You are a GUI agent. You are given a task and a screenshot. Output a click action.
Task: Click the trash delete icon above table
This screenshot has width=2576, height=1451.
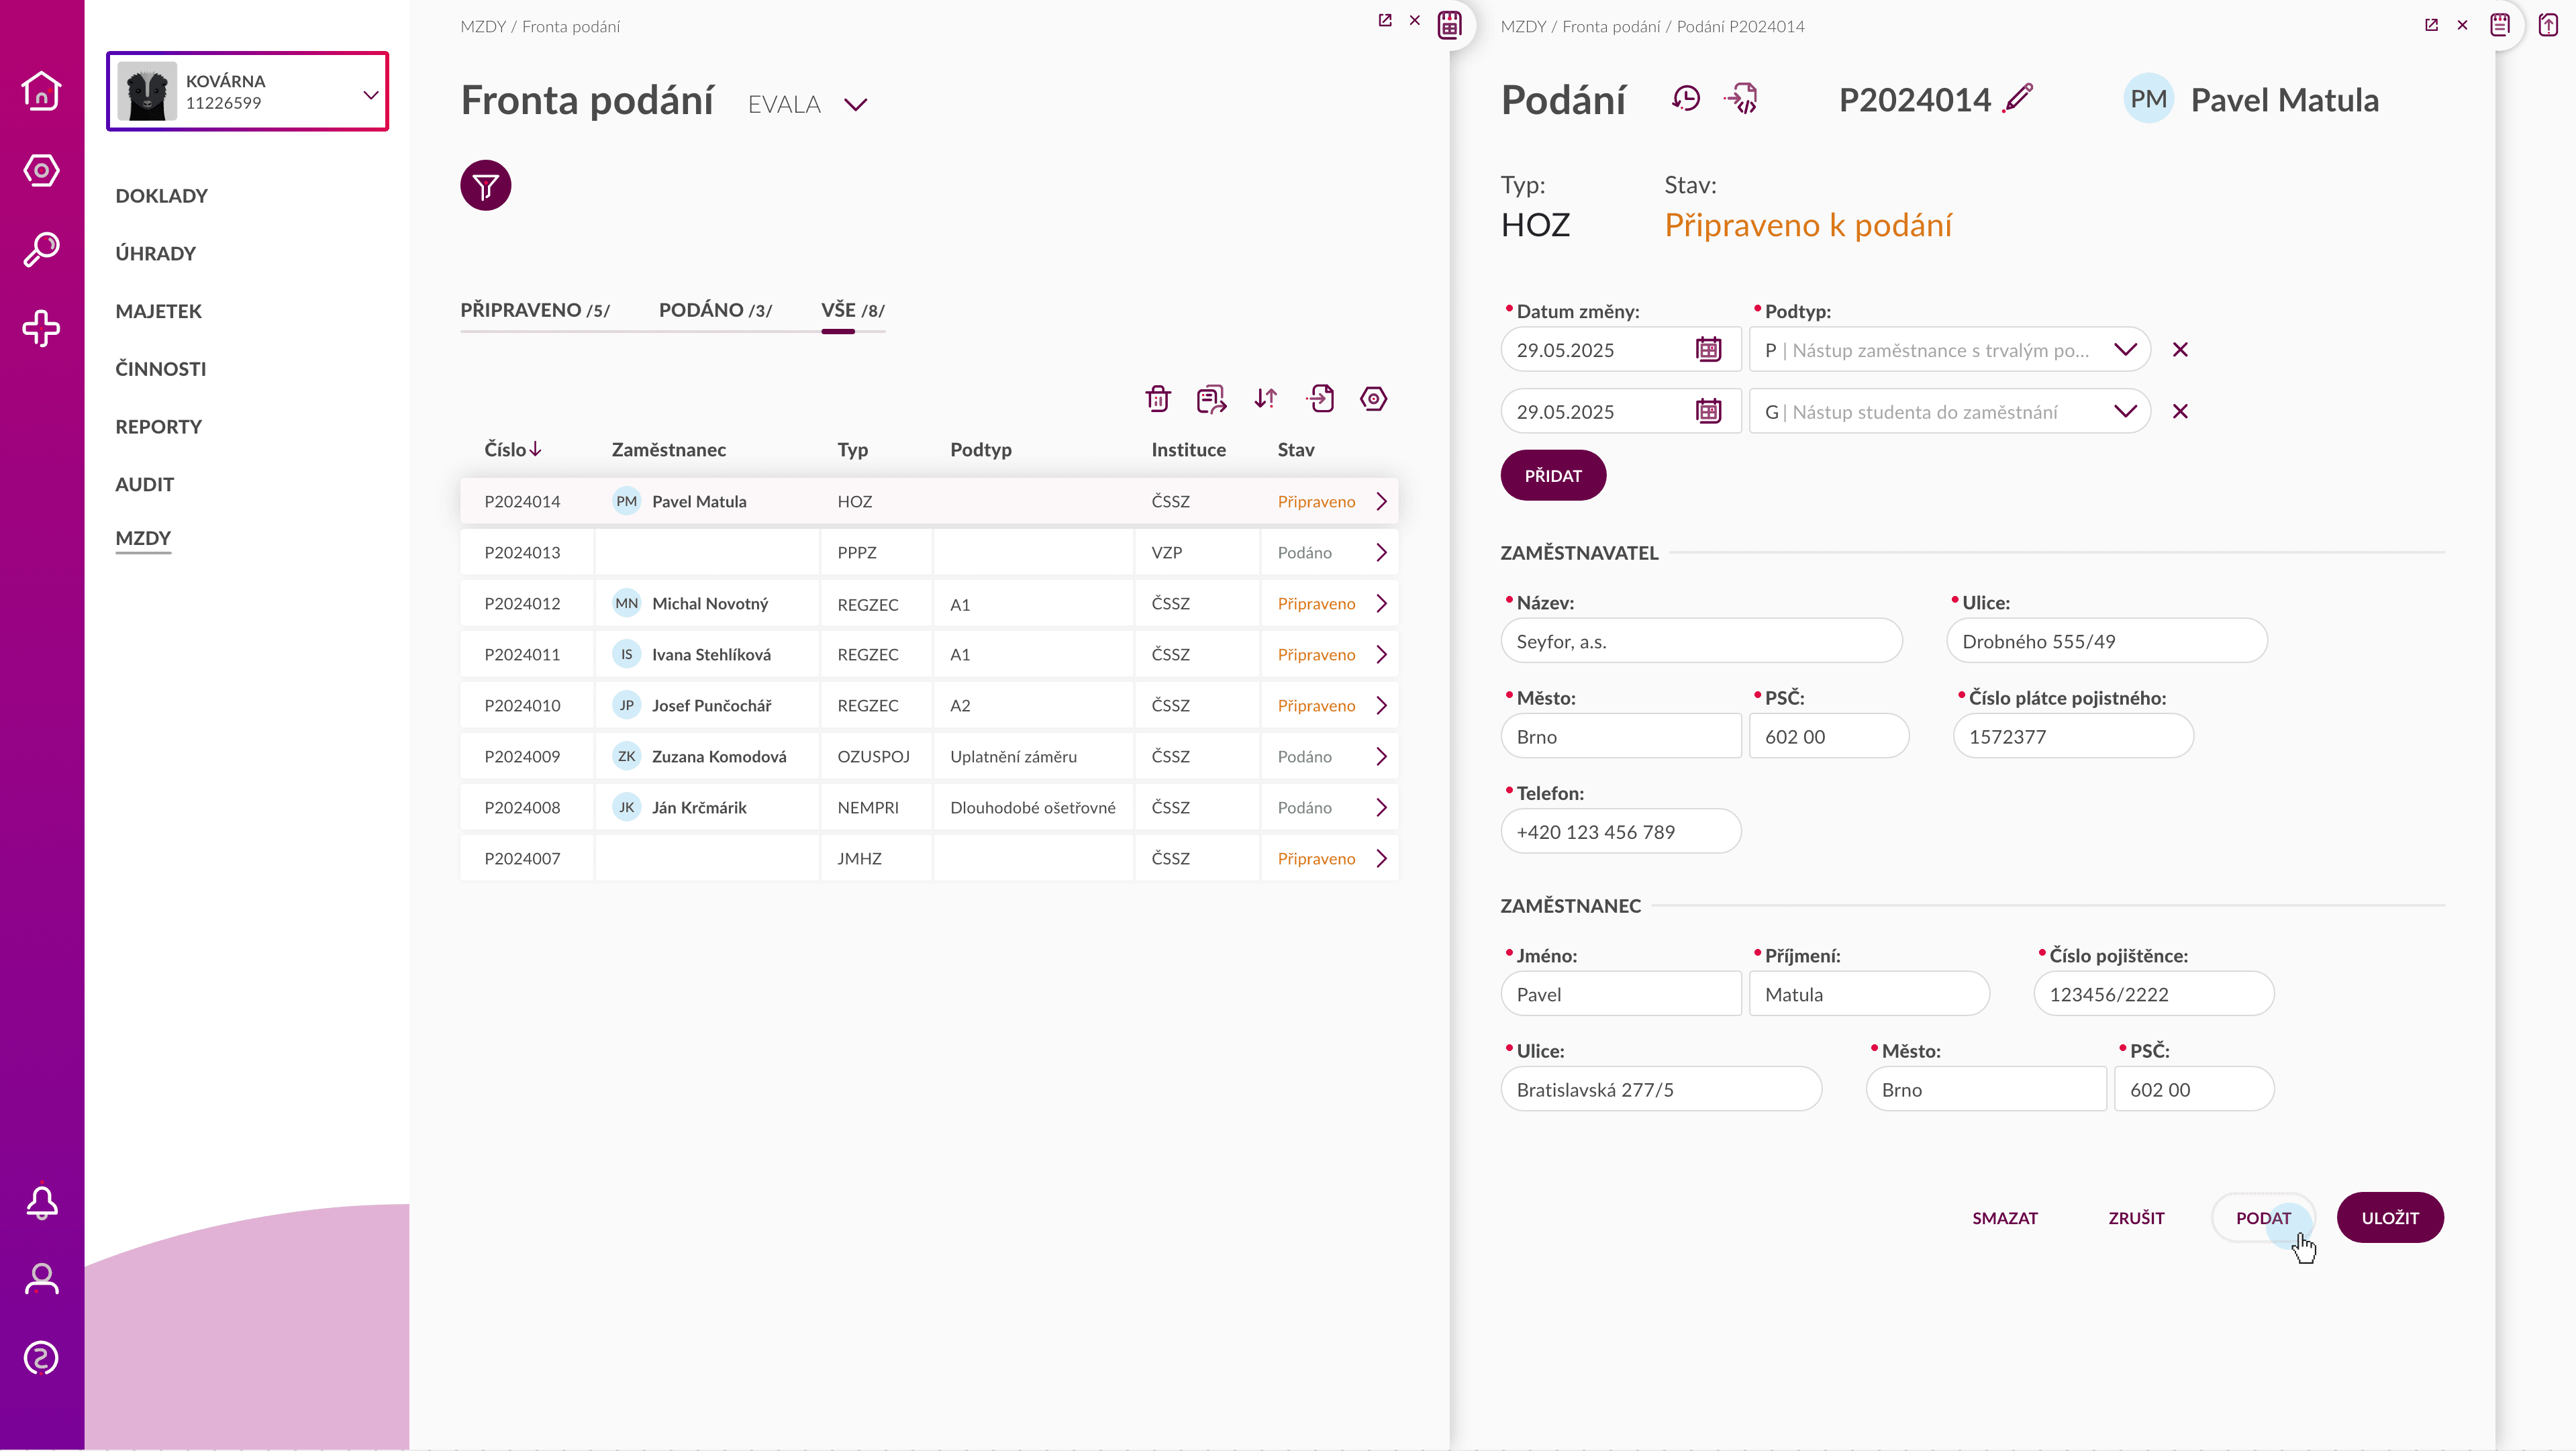pyautogui.click(x=1158, y=399)
